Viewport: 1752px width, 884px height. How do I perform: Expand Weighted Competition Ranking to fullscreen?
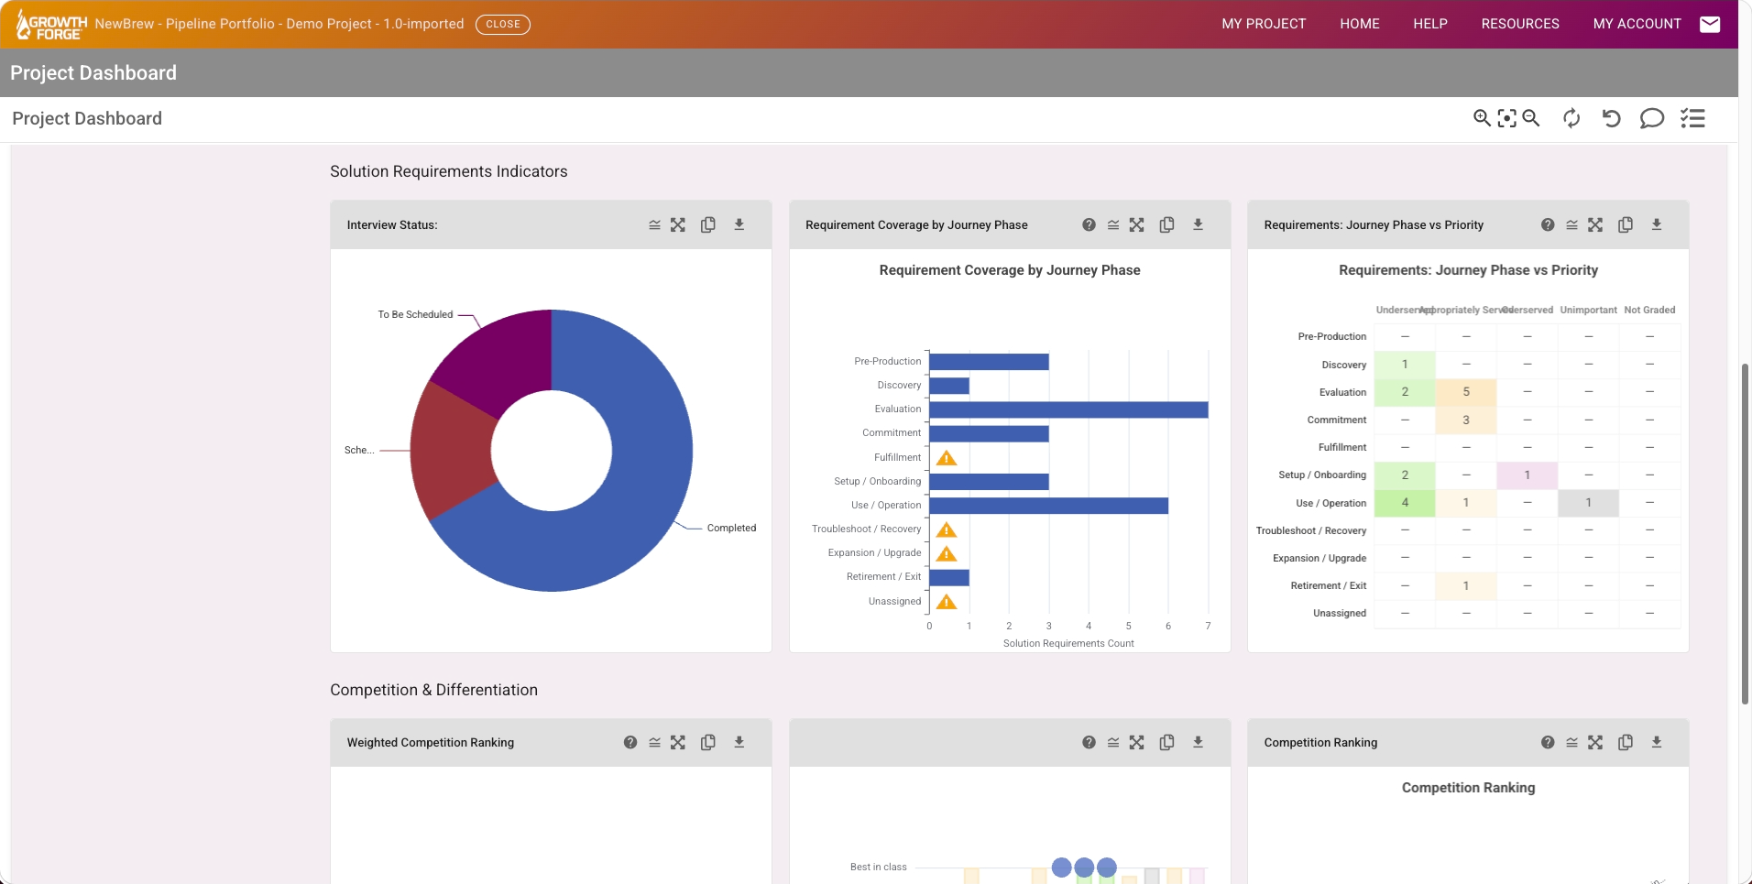pos(678,742)
